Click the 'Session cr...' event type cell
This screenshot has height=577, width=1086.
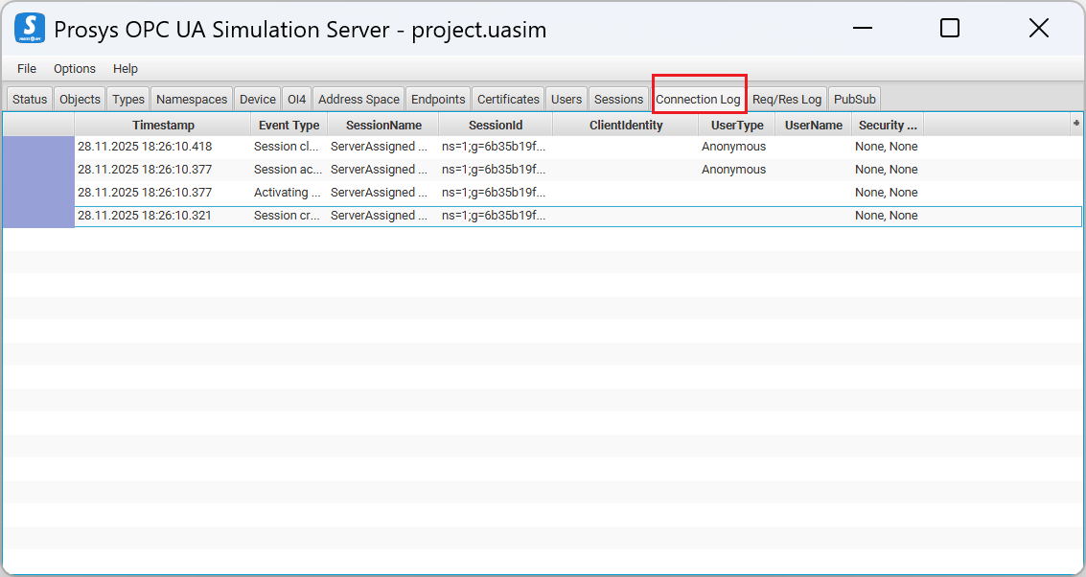[x=287, y=216]
